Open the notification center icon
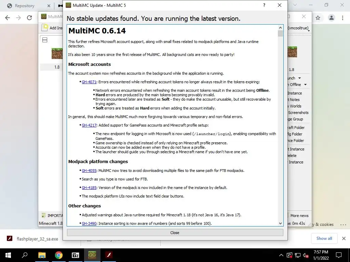The width and height of the screenshot is (350, 262). 339,255
